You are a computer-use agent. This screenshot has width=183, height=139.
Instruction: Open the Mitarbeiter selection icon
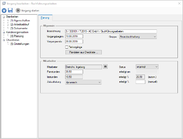pos(105,67)
